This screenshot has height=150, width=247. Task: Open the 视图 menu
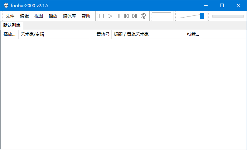[39, 16]
